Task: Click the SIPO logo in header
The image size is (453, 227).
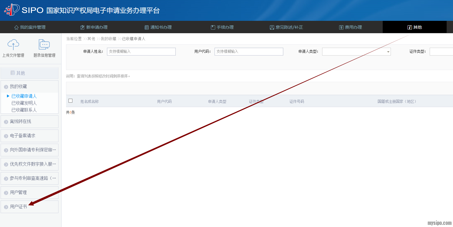Action: 12,10
